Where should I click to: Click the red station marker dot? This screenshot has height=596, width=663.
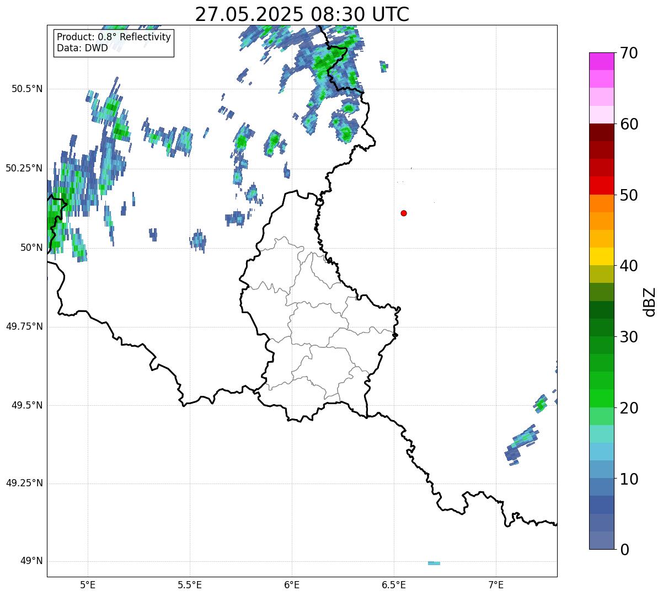point(404,213)
